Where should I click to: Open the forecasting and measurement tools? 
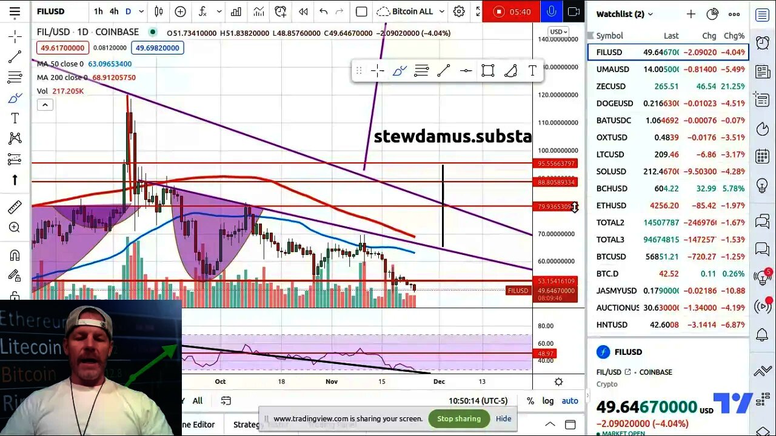(15, 159)
